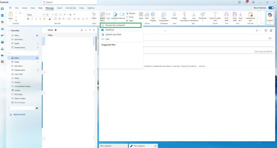Collapse the Favorites section
Viewport: 277px width, 148px height.
tap(9, 31)
